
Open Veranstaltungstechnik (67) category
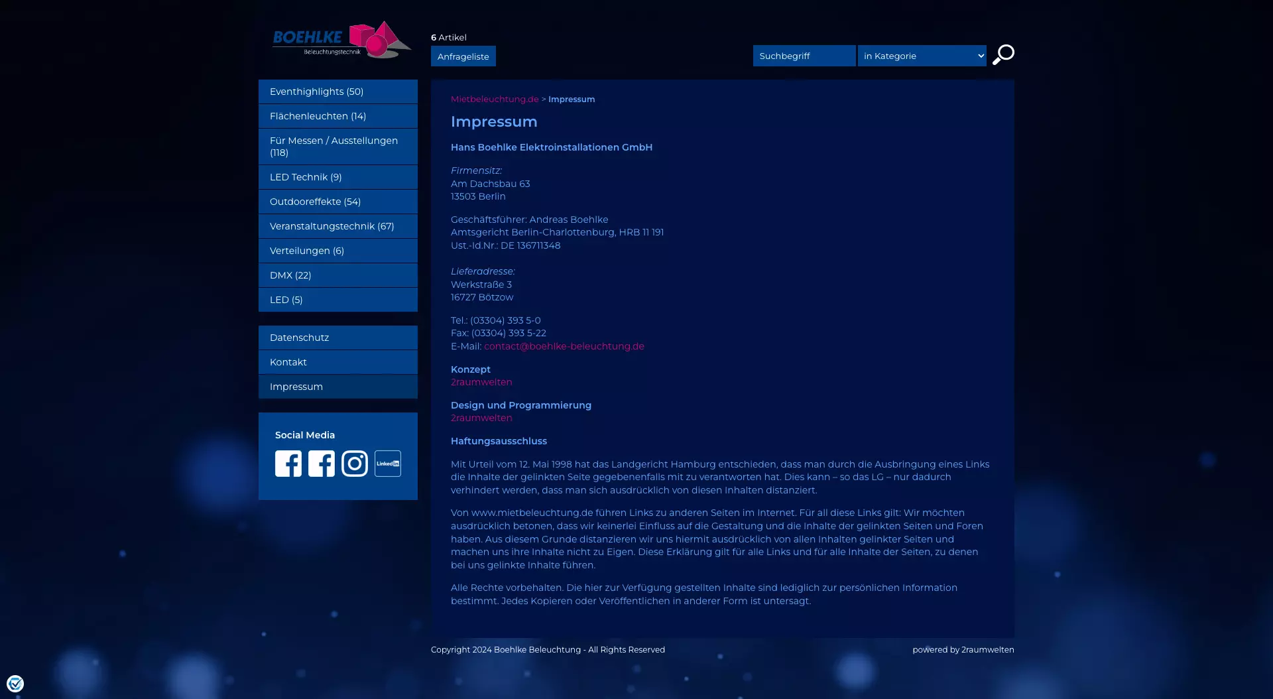click(x=338, y=226)
